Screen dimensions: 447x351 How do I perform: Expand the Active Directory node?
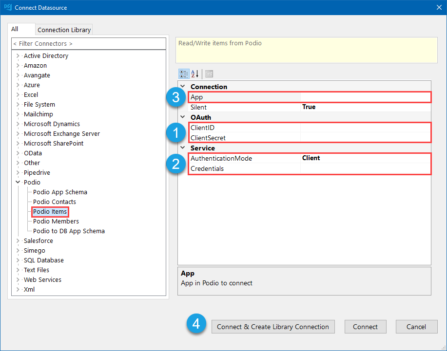pyautogui.click(x=18, y=56)
